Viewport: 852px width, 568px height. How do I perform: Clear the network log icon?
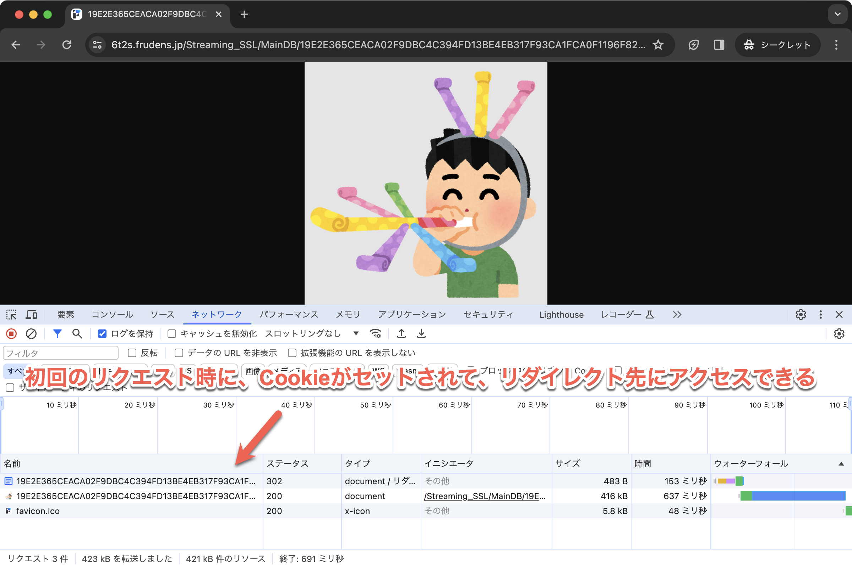tap(31, 333)
